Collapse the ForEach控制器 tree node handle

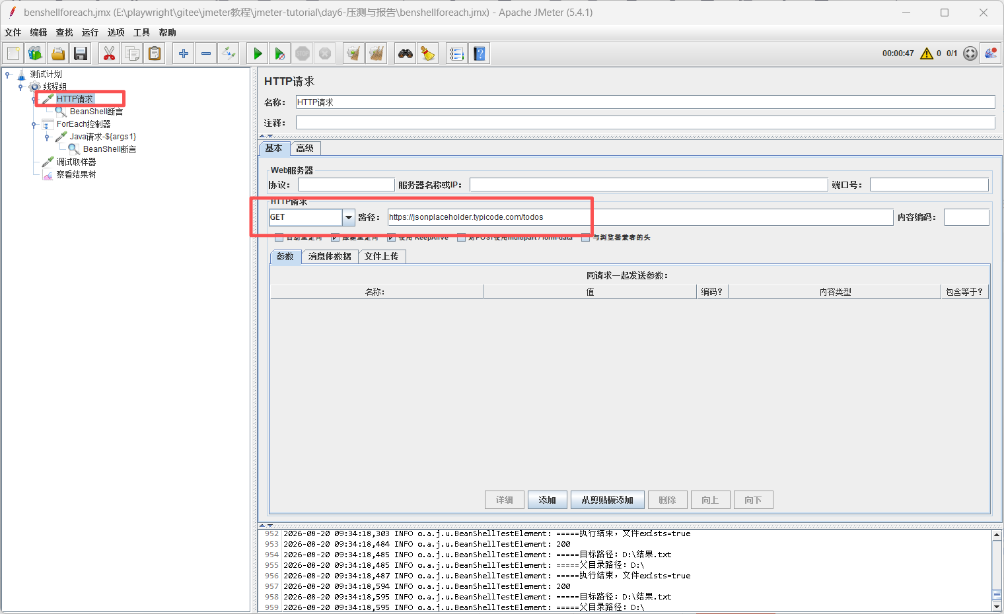click(x=34, y=124)
